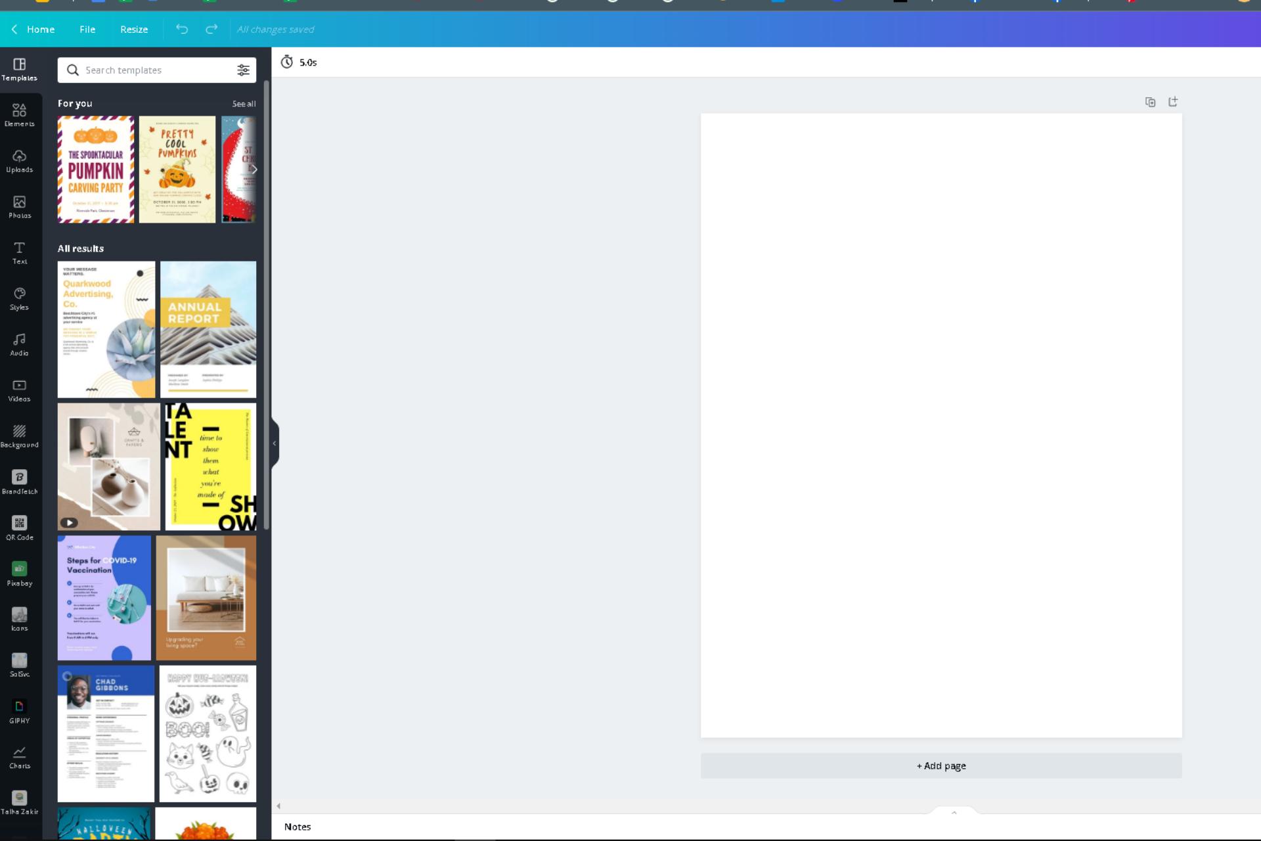Screen dimensions: 1261x841
Task: Open the Uploads panel
Action: 19,160
